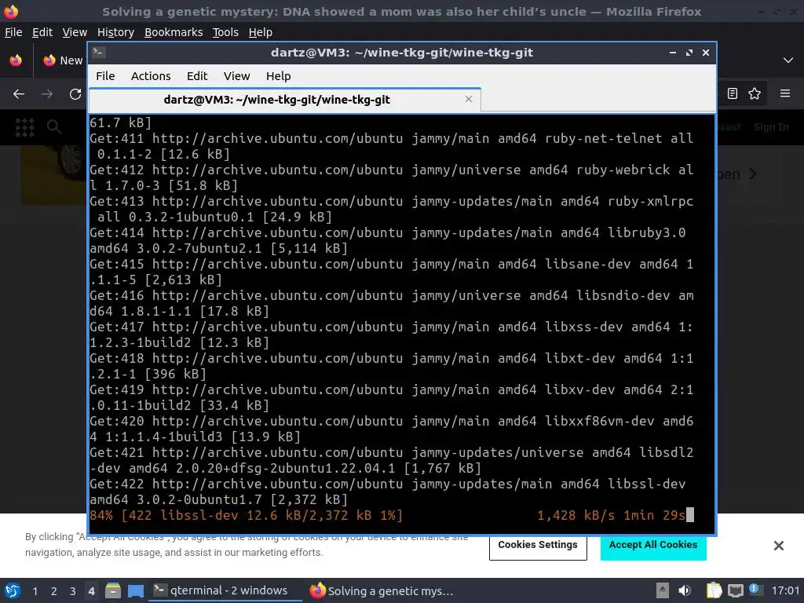Open the removable media tray icon
The height and width of the screenshot is (603, 804).
pos(663,590)
